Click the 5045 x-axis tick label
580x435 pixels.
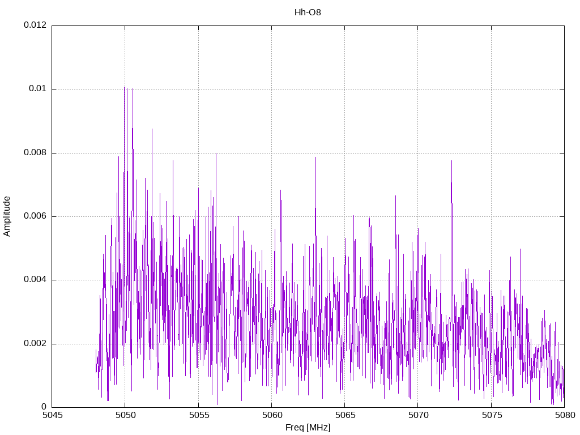click(x=53, y=415)
